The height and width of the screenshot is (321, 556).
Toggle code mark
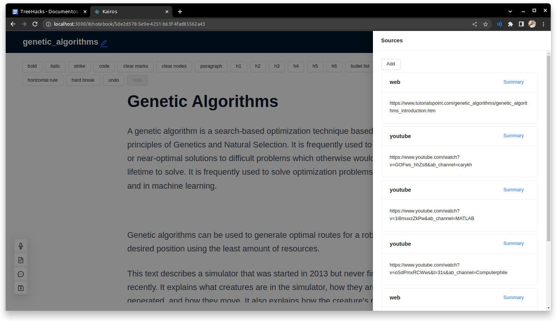coord(104,66)
